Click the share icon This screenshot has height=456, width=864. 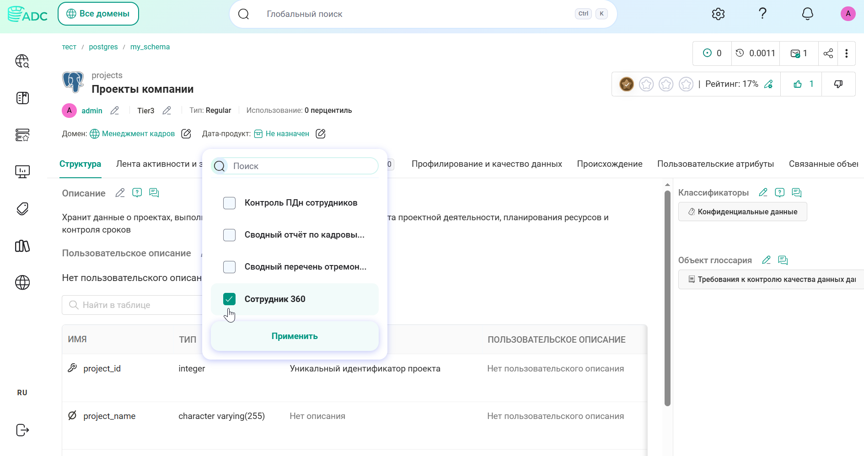click(828, 53)
